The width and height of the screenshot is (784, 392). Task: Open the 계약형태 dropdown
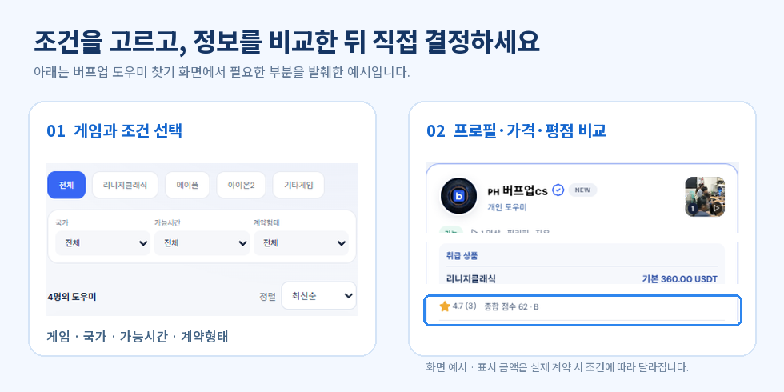click(301, 243)
